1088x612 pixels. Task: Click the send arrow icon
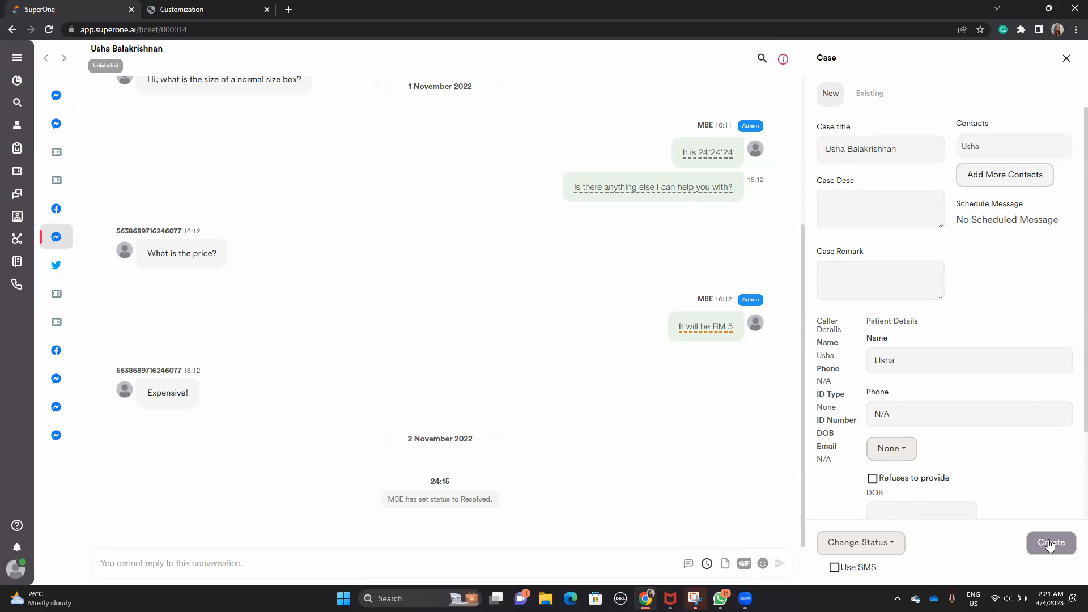pos(780,563)
